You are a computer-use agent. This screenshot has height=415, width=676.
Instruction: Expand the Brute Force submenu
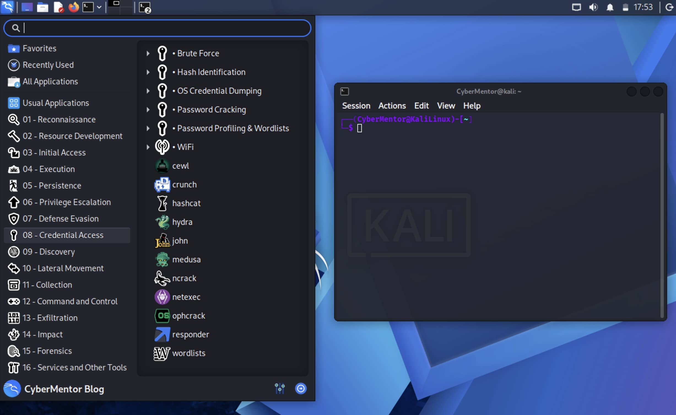[148, 53]
